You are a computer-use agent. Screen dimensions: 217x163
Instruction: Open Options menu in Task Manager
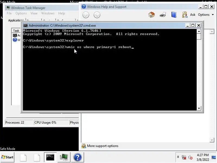[21, 13]
